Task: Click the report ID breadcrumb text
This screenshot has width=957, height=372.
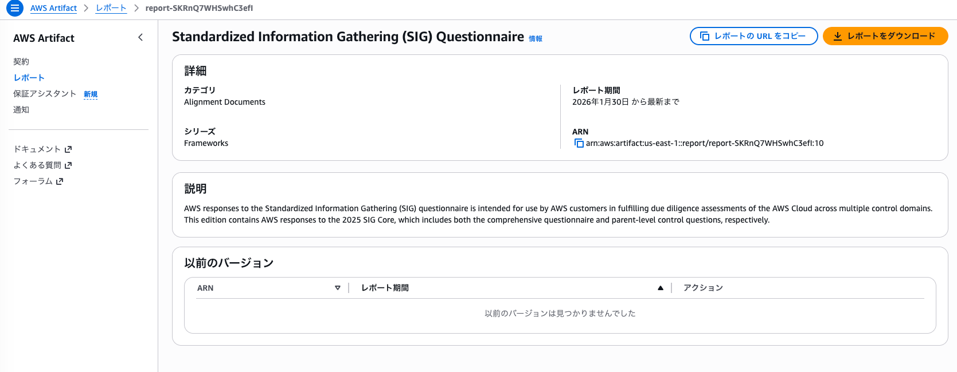Action: (x=199, y=8)
